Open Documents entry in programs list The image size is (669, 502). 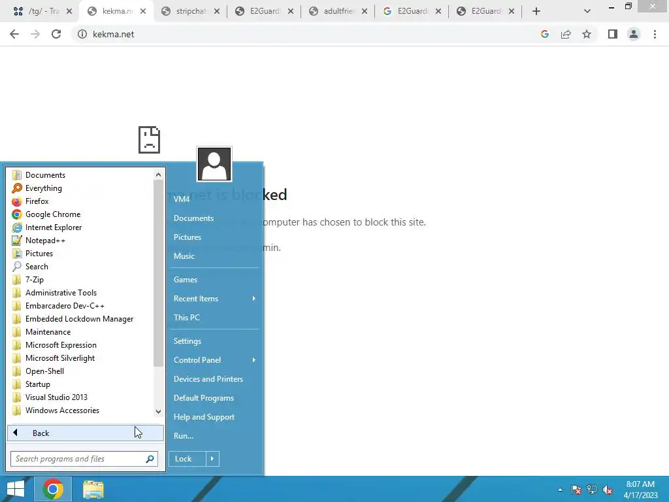coord(45,175)
